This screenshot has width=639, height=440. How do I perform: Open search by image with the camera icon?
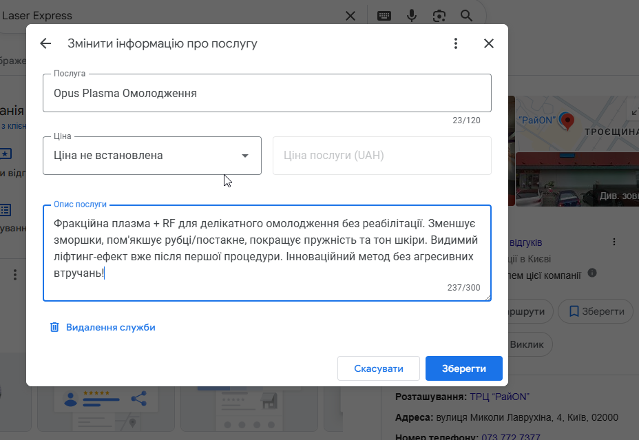point(439,15)
